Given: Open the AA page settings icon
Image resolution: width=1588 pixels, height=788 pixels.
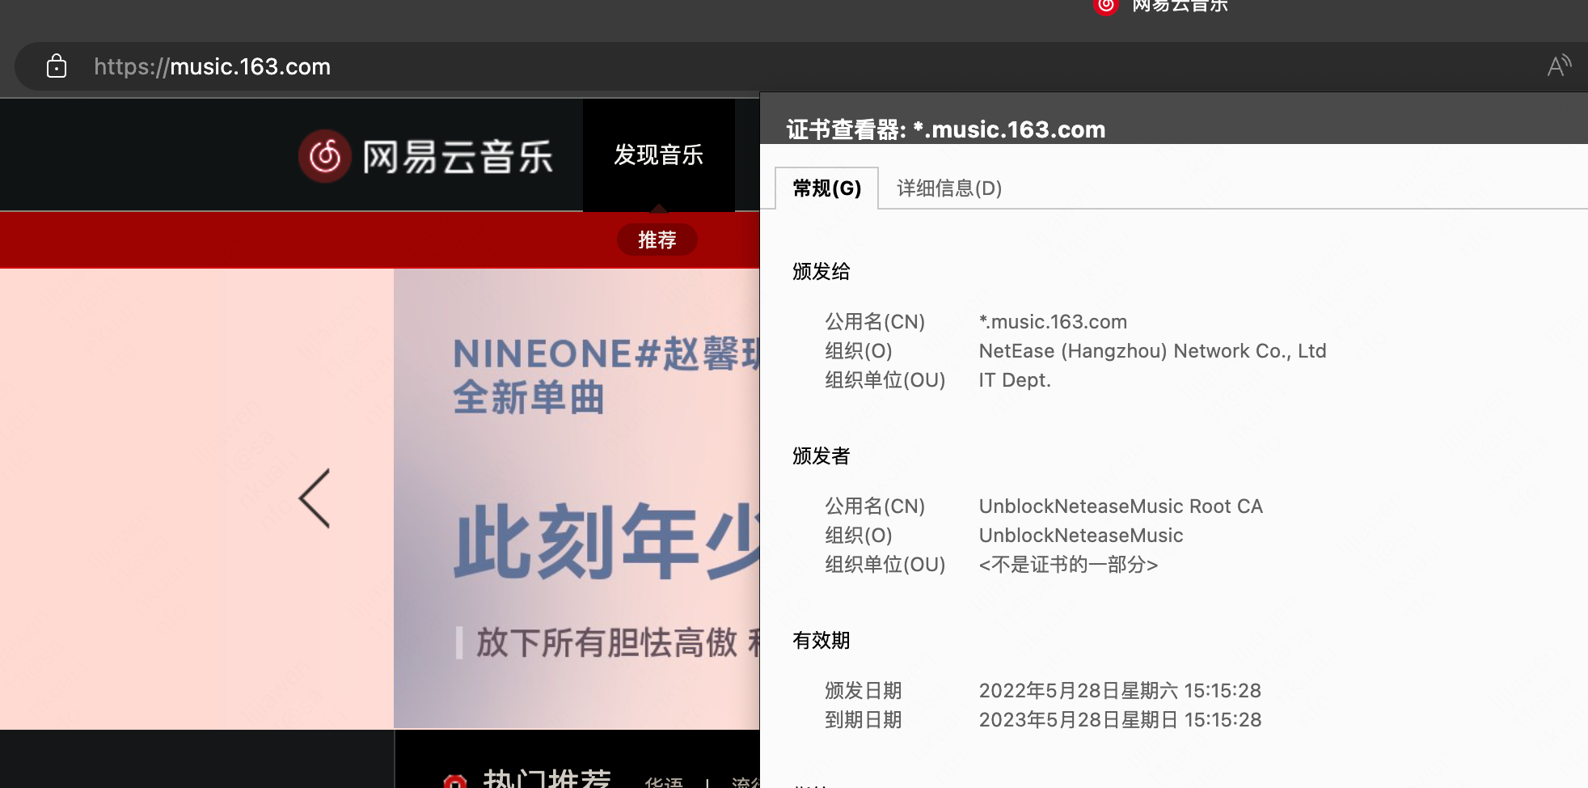Looking at the screenshot, I should coord(1560,66).
